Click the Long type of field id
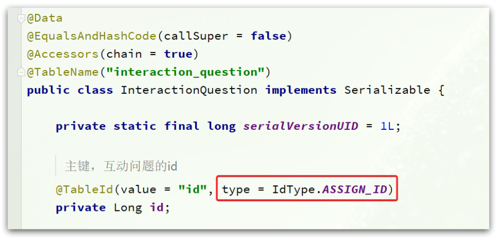The image size is (497, 239). pos(128,208)
